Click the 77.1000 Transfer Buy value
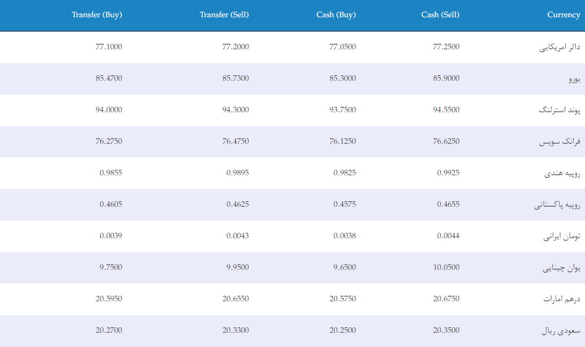This screenshot has width=585, height=347. point(109,47)
